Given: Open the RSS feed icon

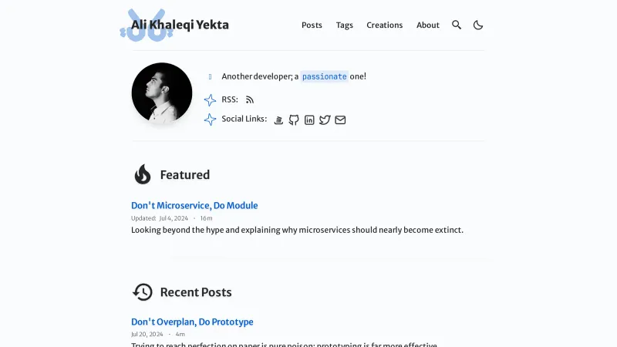Looking at the screenshot, I should (x=250, y=99).
